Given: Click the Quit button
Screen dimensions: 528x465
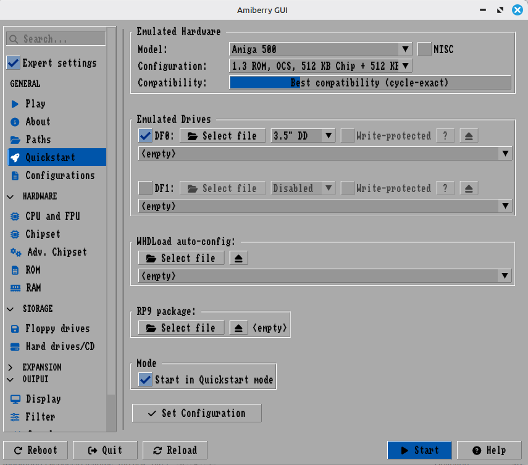Looking at the screenshot, I should pos(105,450).
